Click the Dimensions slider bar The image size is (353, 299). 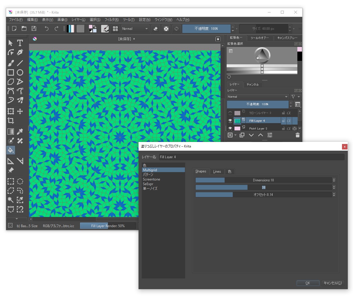pyautogui.click(x=263, y=180)
